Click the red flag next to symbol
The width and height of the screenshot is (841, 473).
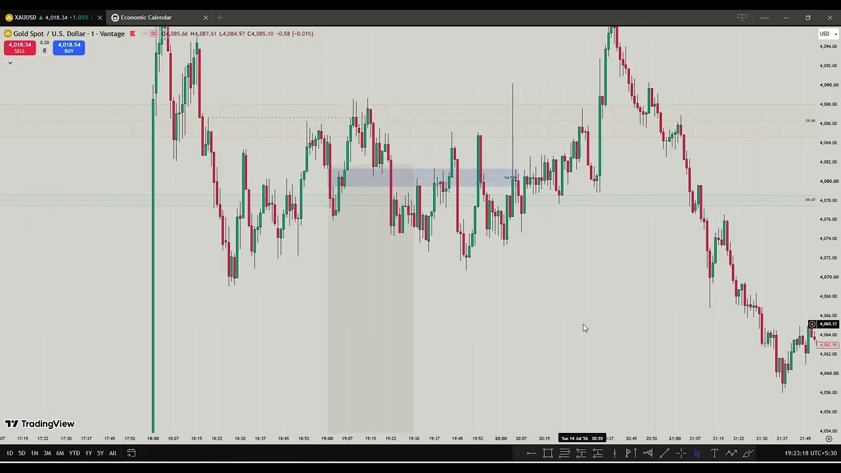(132, 34)
